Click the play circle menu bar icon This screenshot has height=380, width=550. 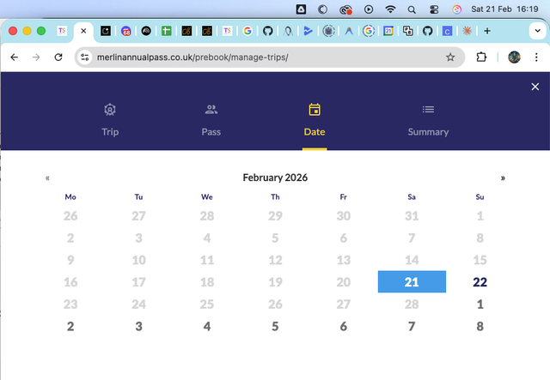pyautogui.click(x=369, y=9)
